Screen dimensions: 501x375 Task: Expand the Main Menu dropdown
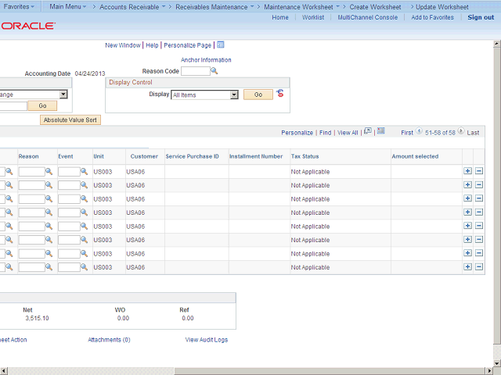(67, 6)
